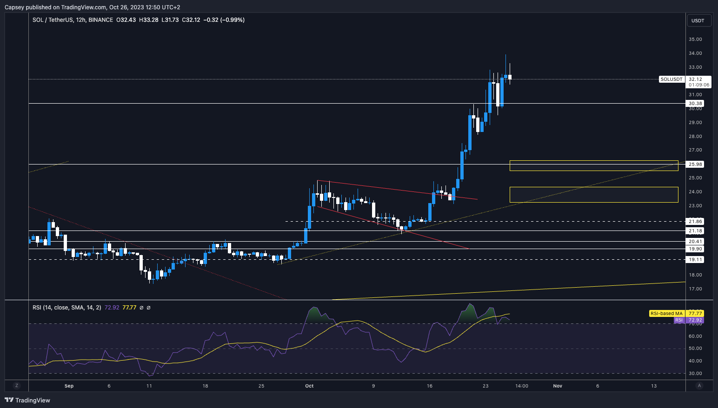Click the first ø symbol in RSI legend
This screenshot has width=718, height=408.
(x=141, y=308)
